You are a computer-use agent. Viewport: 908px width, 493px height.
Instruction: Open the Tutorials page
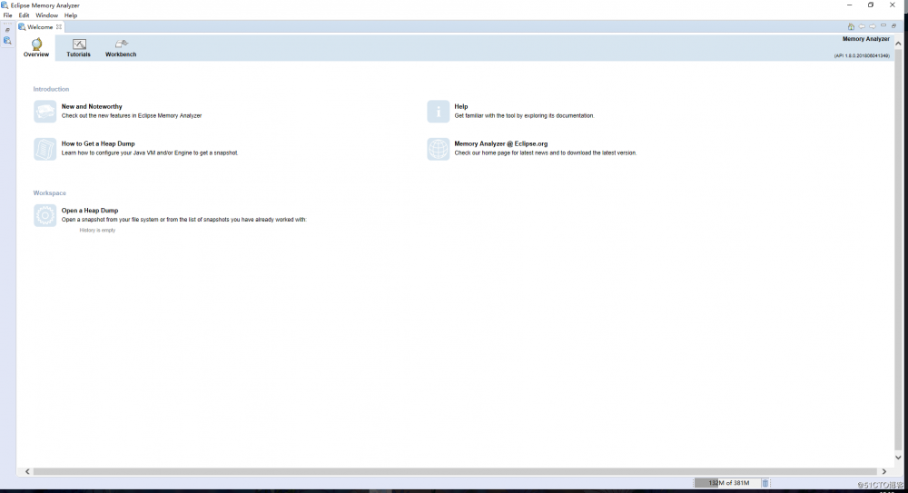coord(78,47)
